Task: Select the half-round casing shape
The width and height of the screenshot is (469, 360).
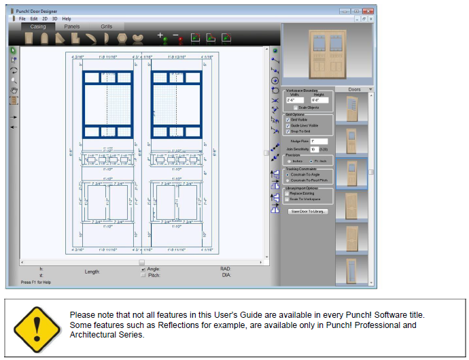Action: tap(106, 38)
